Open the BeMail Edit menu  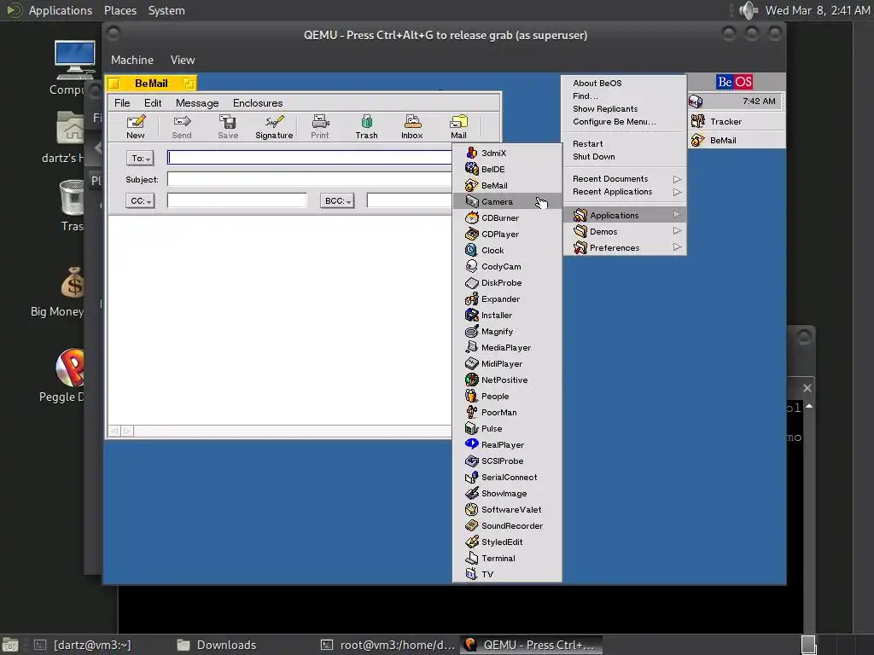(x=153, y=103)
